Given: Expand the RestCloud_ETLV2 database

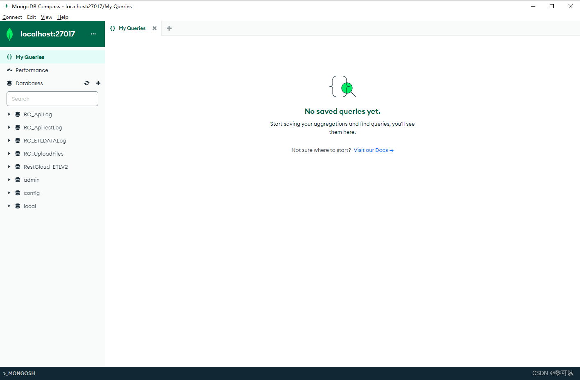Looking at the screenshot, I should 9,167.
